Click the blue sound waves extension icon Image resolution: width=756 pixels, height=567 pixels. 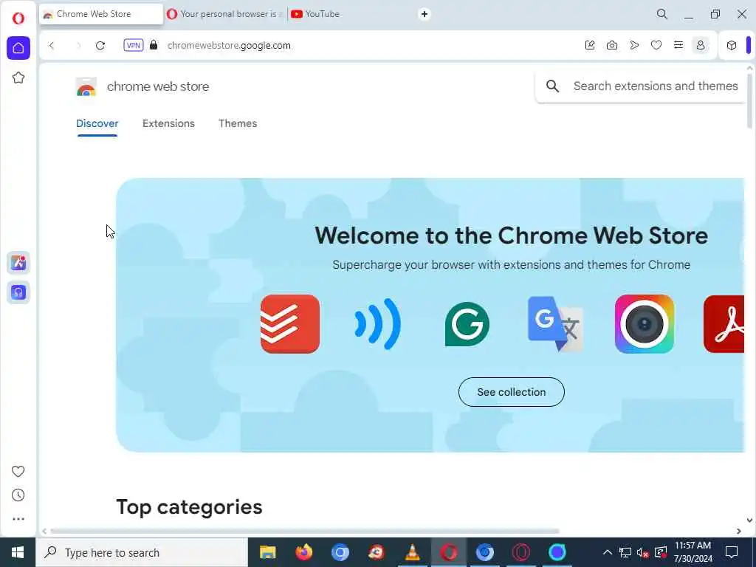click(x=378, y=324)
